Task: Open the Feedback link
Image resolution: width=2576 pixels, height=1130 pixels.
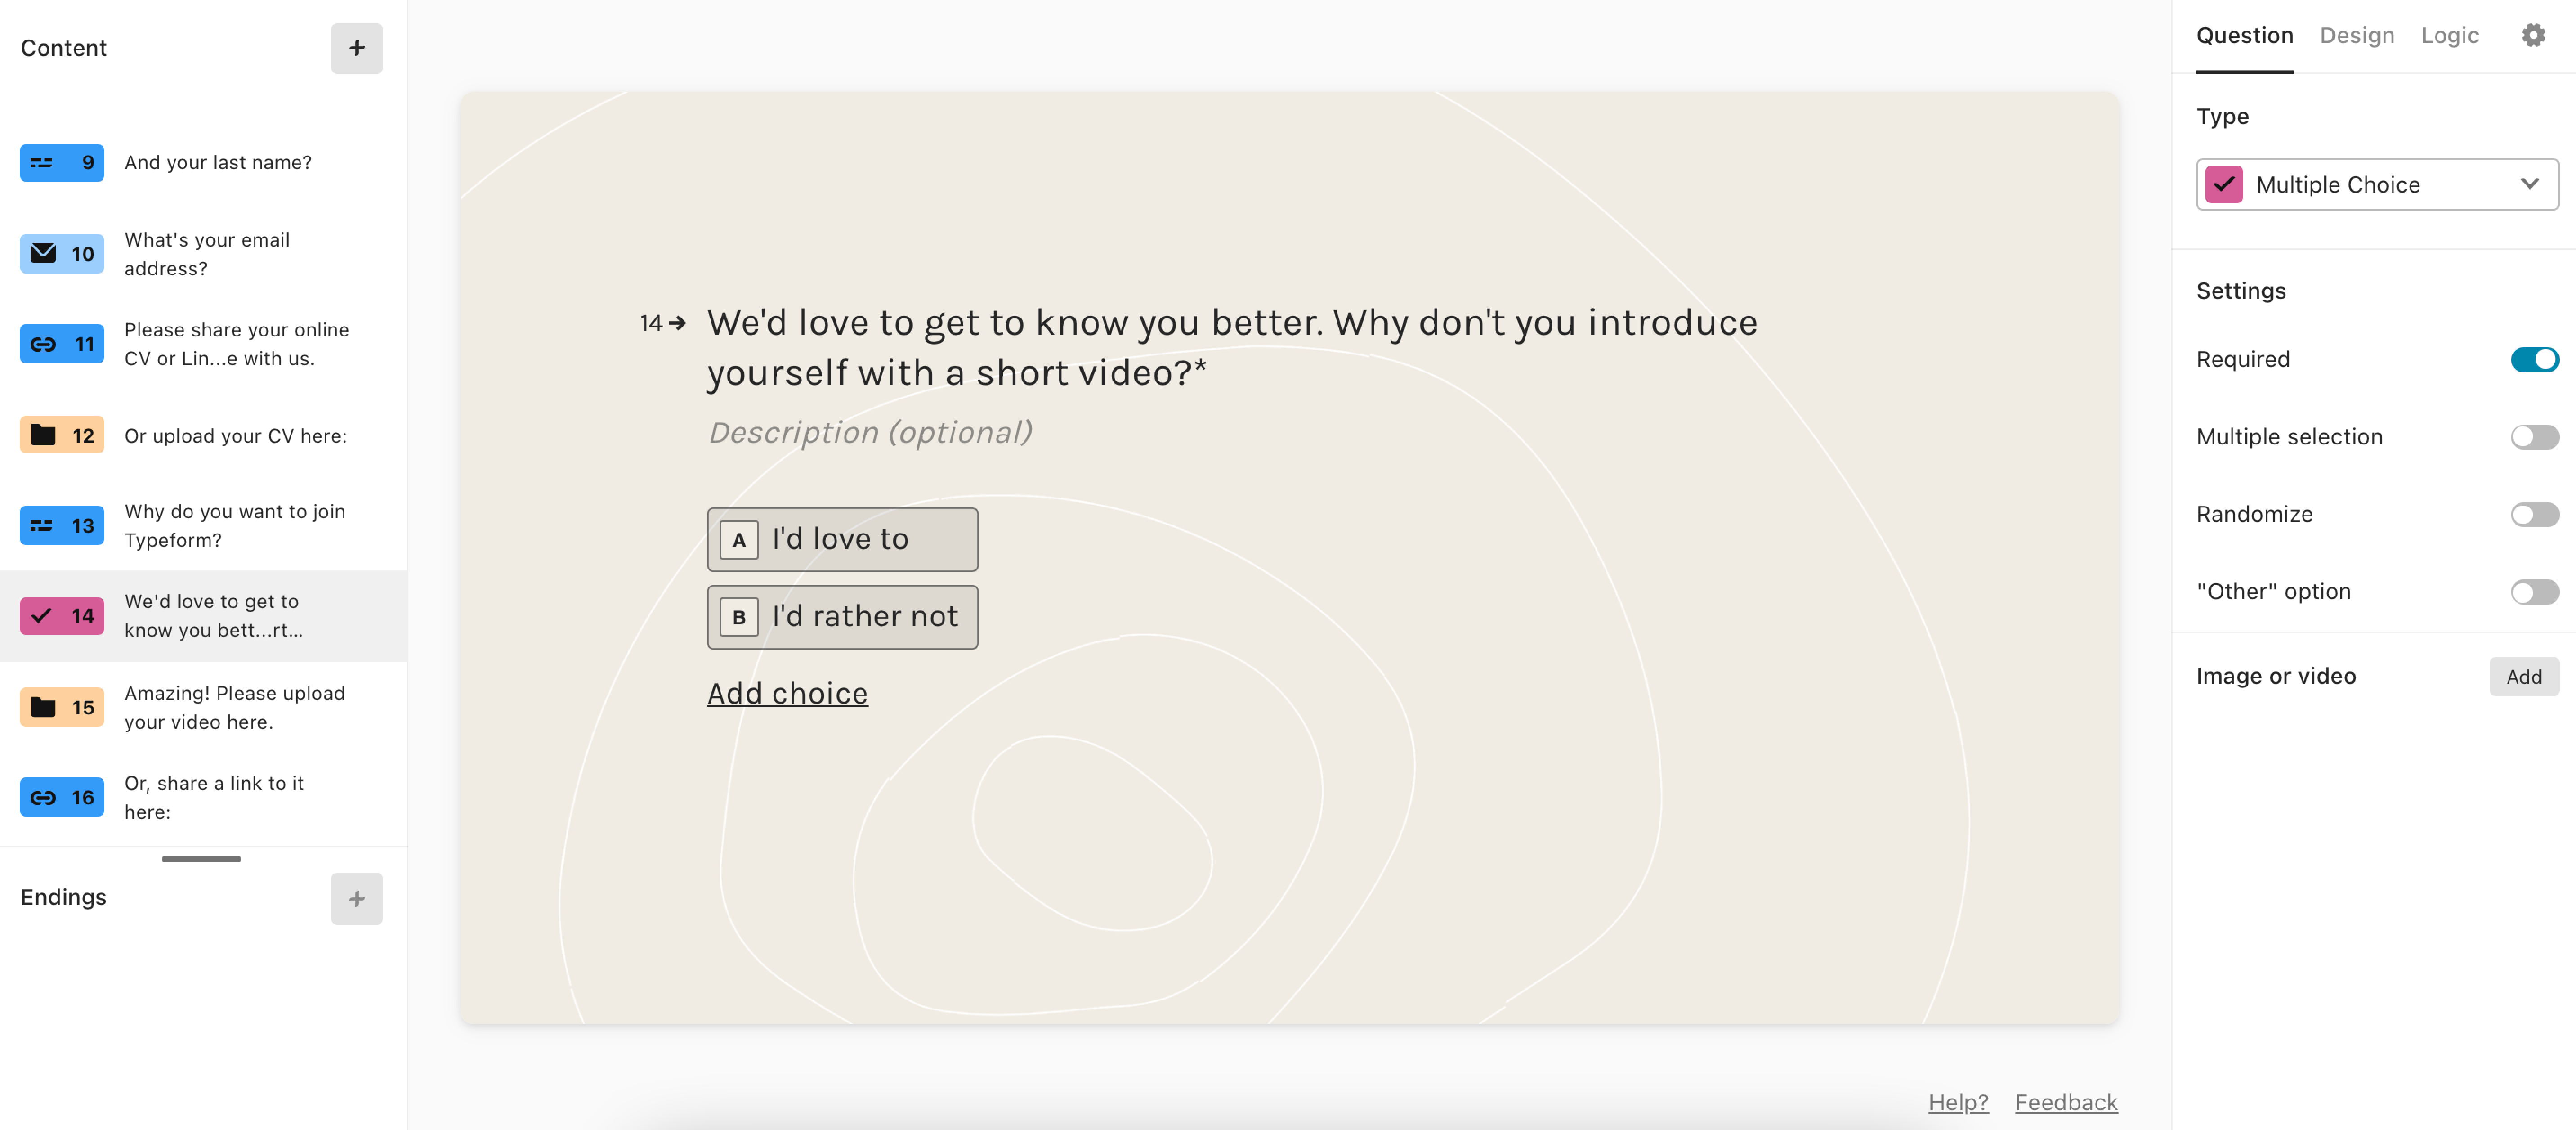Action: 2065,1102
